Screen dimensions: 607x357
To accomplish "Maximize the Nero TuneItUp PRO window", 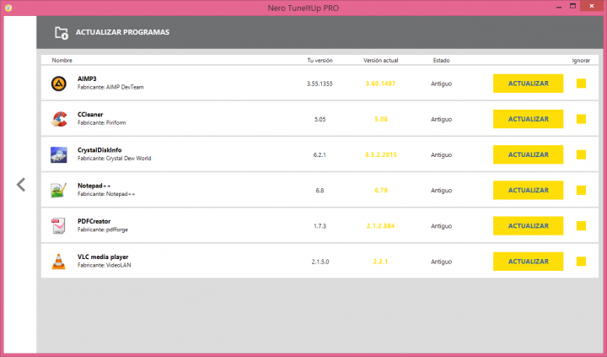I will [x=573, y=6].
